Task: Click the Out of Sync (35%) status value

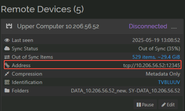Action: point(159,49)
